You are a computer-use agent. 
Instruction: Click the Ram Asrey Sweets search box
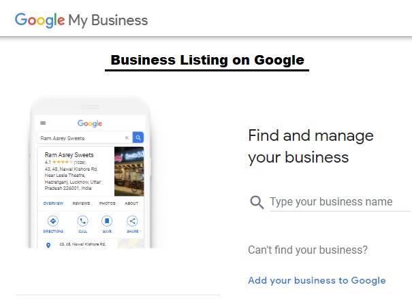80,137
